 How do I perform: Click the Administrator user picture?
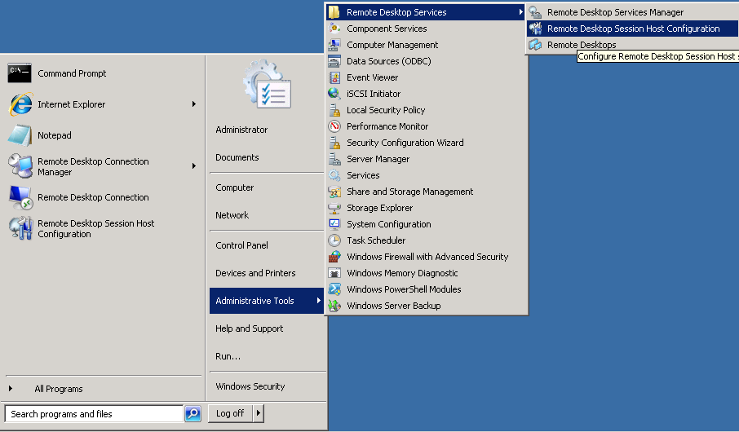267,84
